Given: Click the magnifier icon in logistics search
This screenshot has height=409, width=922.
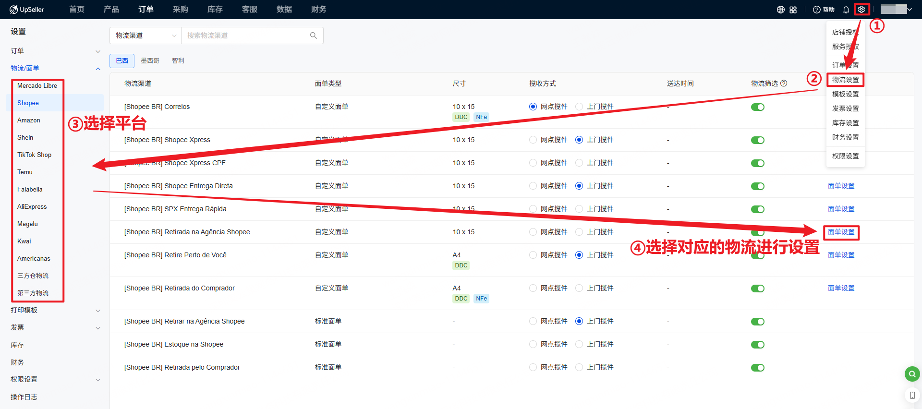Looking at the screenshot, I should point(314,36).
